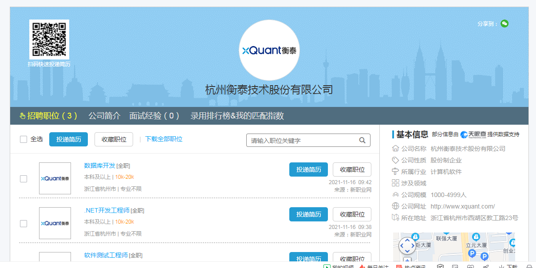This screenshot has height=268, width=536.
Task: Share company page via WeChat icon
Action: point(504,24)
